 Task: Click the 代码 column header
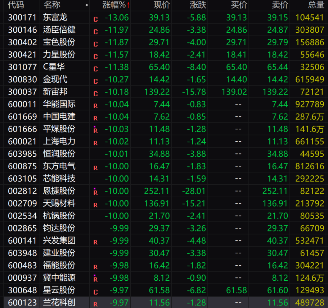16,5
